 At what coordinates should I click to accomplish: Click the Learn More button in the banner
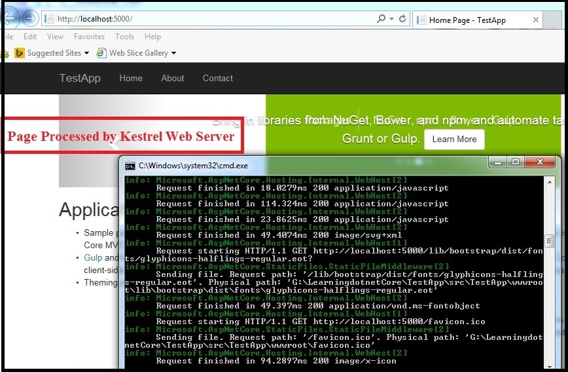tap(454, 139)
